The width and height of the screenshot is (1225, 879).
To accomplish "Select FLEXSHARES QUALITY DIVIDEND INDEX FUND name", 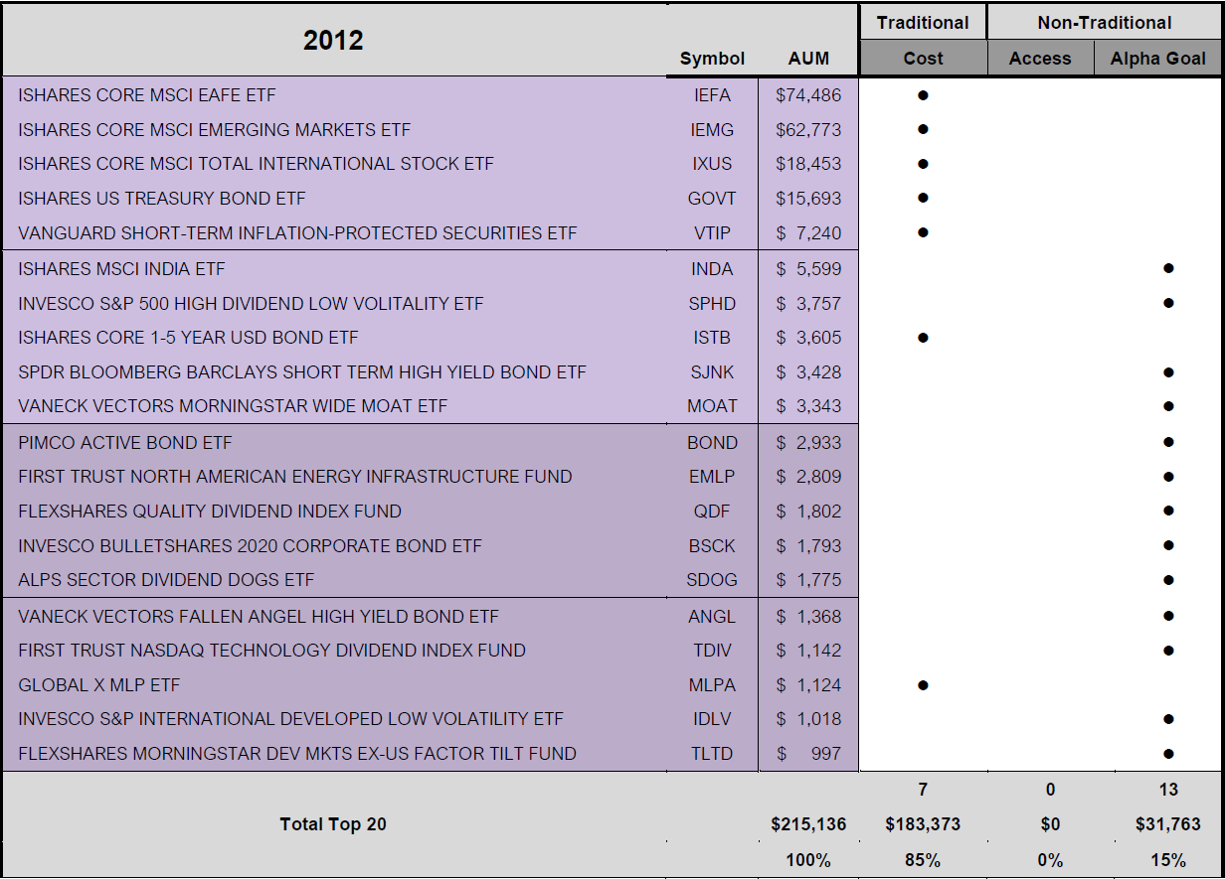I will pyautogui.click(x=210, y=512).
